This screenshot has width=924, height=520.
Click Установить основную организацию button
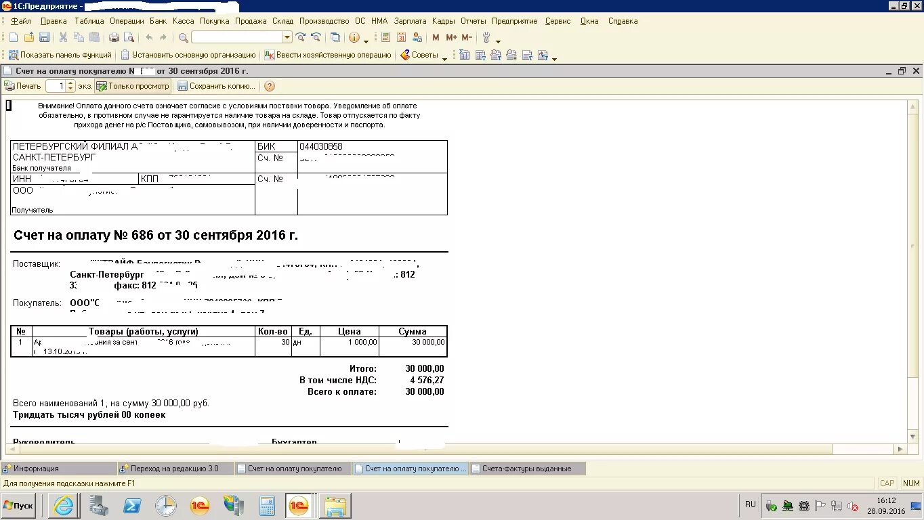click(188, 55)
